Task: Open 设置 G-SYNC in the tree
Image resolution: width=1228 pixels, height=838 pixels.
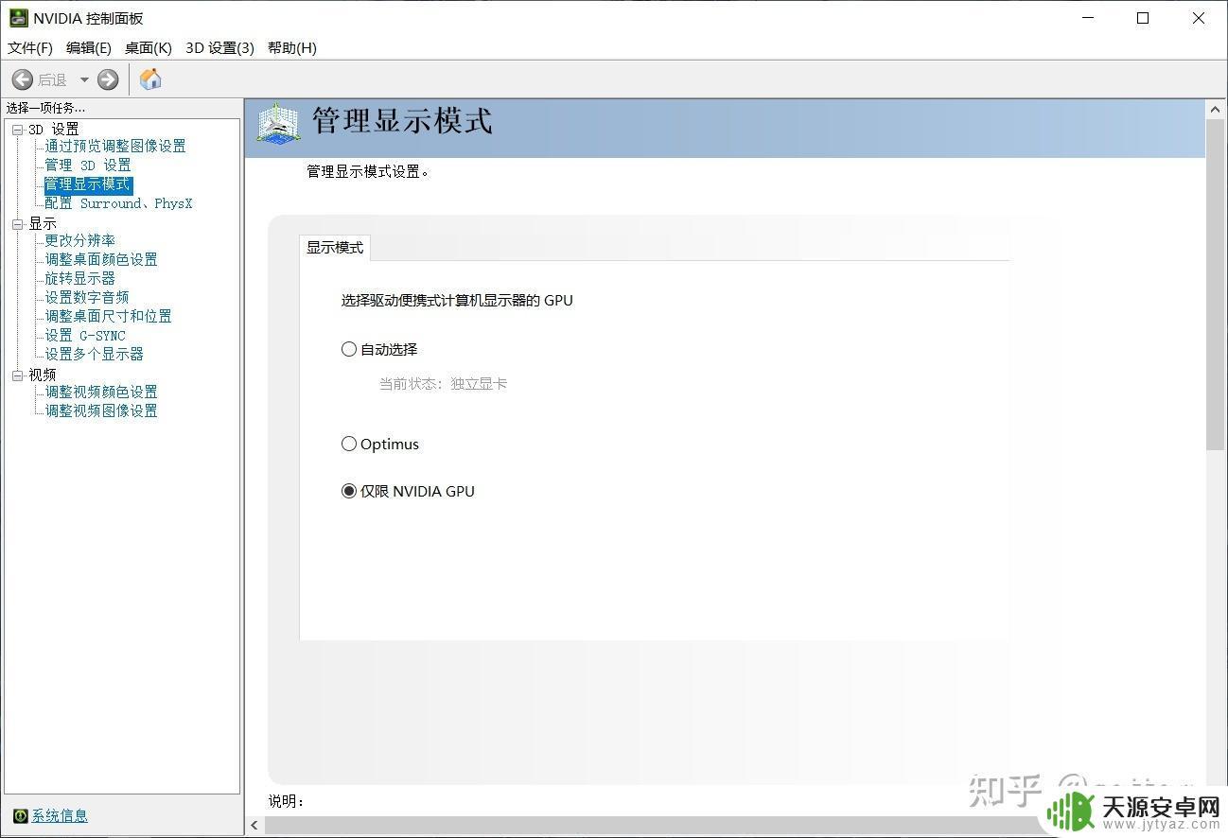Action: pyautogui.click(x=85, y=335)
